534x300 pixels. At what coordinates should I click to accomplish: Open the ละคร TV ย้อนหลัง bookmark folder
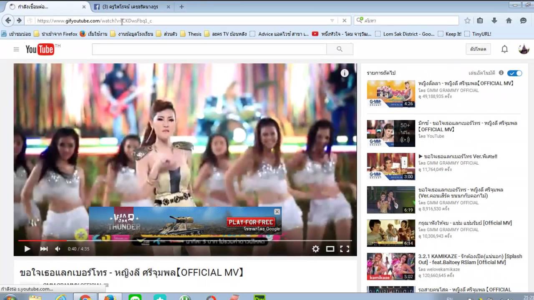click(225, 34)
